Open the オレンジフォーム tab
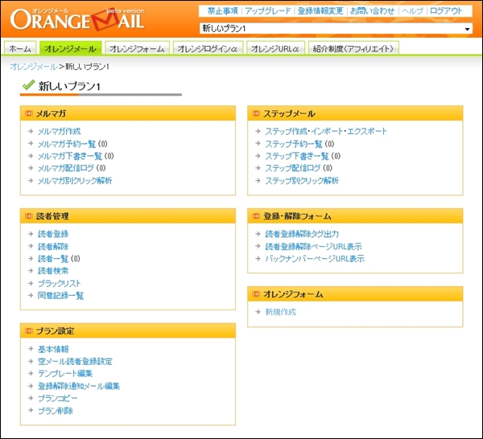The image size is (483, 439). (x=137, y=48)
